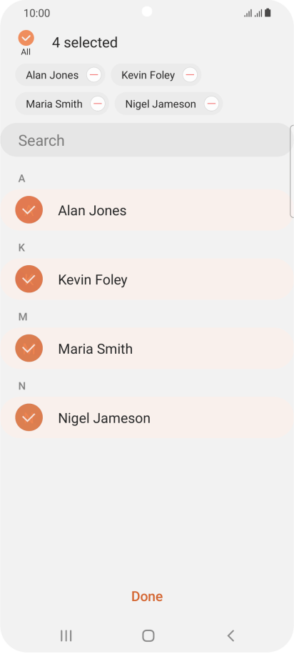This screenshot has width=294, height=654.
Task: Click the fast-scroll handle on right edge
Action: [x=292, y=171]
